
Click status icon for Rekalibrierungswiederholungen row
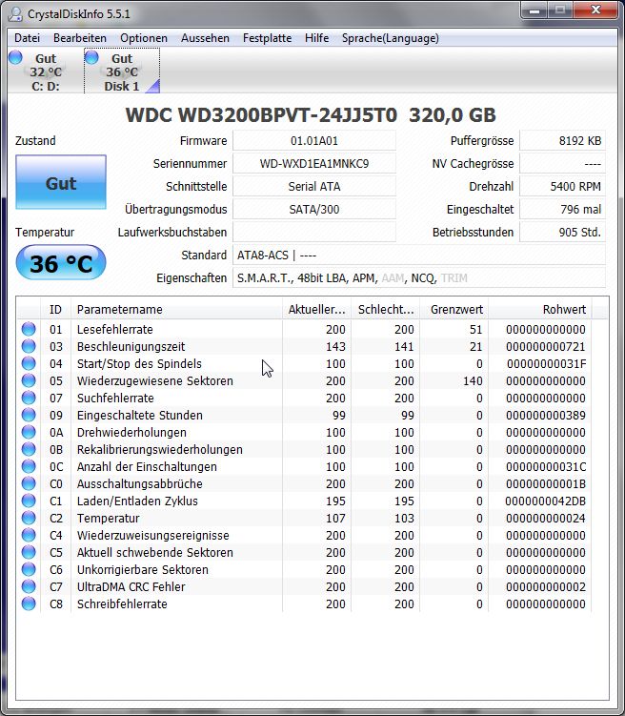(29, 449)
